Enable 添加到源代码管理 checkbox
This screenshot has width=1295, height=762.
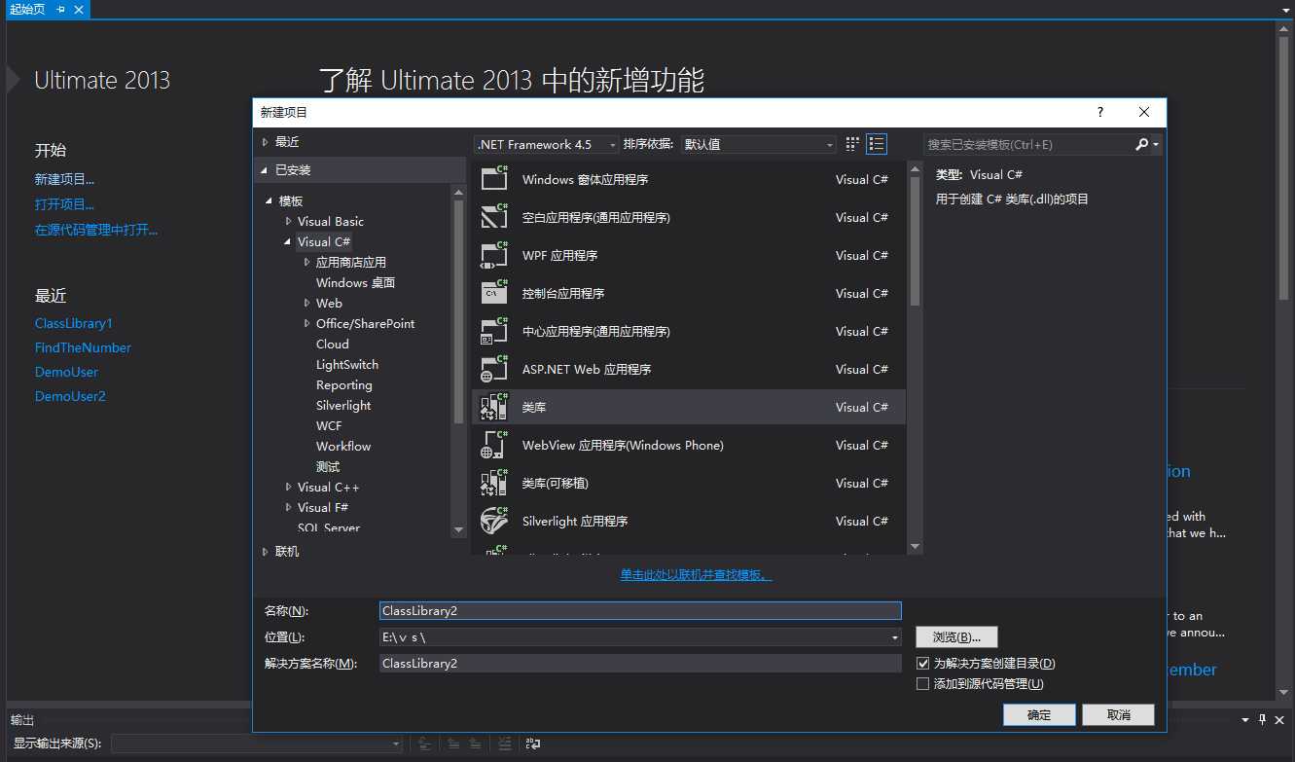(923, 683)
